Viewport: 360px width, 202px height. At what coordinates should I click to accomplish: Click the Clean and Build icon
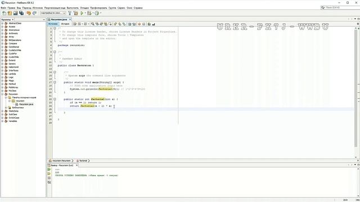(x=76, y=13)
